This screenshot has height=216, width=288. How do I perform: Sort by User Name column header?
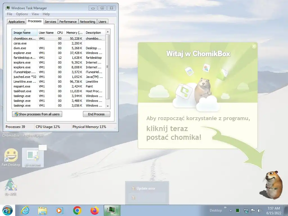pyautogui.click(x=46, y=33)
